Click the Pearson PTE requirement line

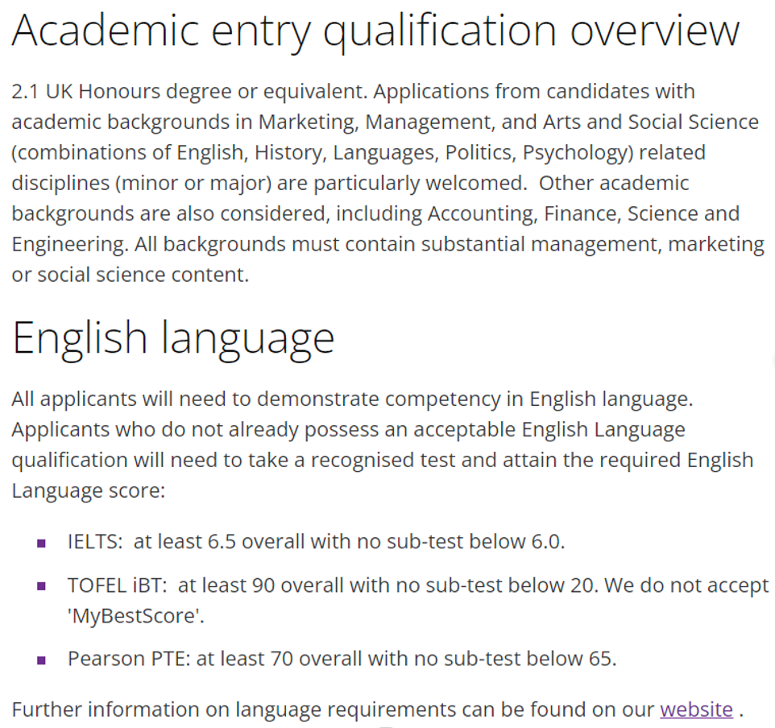pyautogui.click(x=342, y=659)
